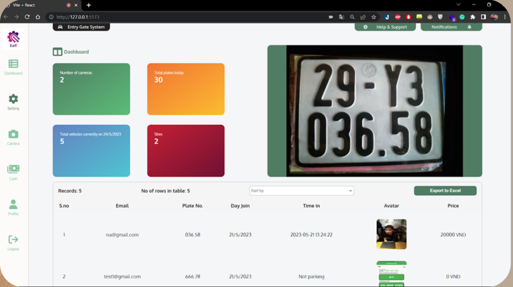The image size is (513, 287).
Task: Click the Time in column header
Action: point(311,206)
